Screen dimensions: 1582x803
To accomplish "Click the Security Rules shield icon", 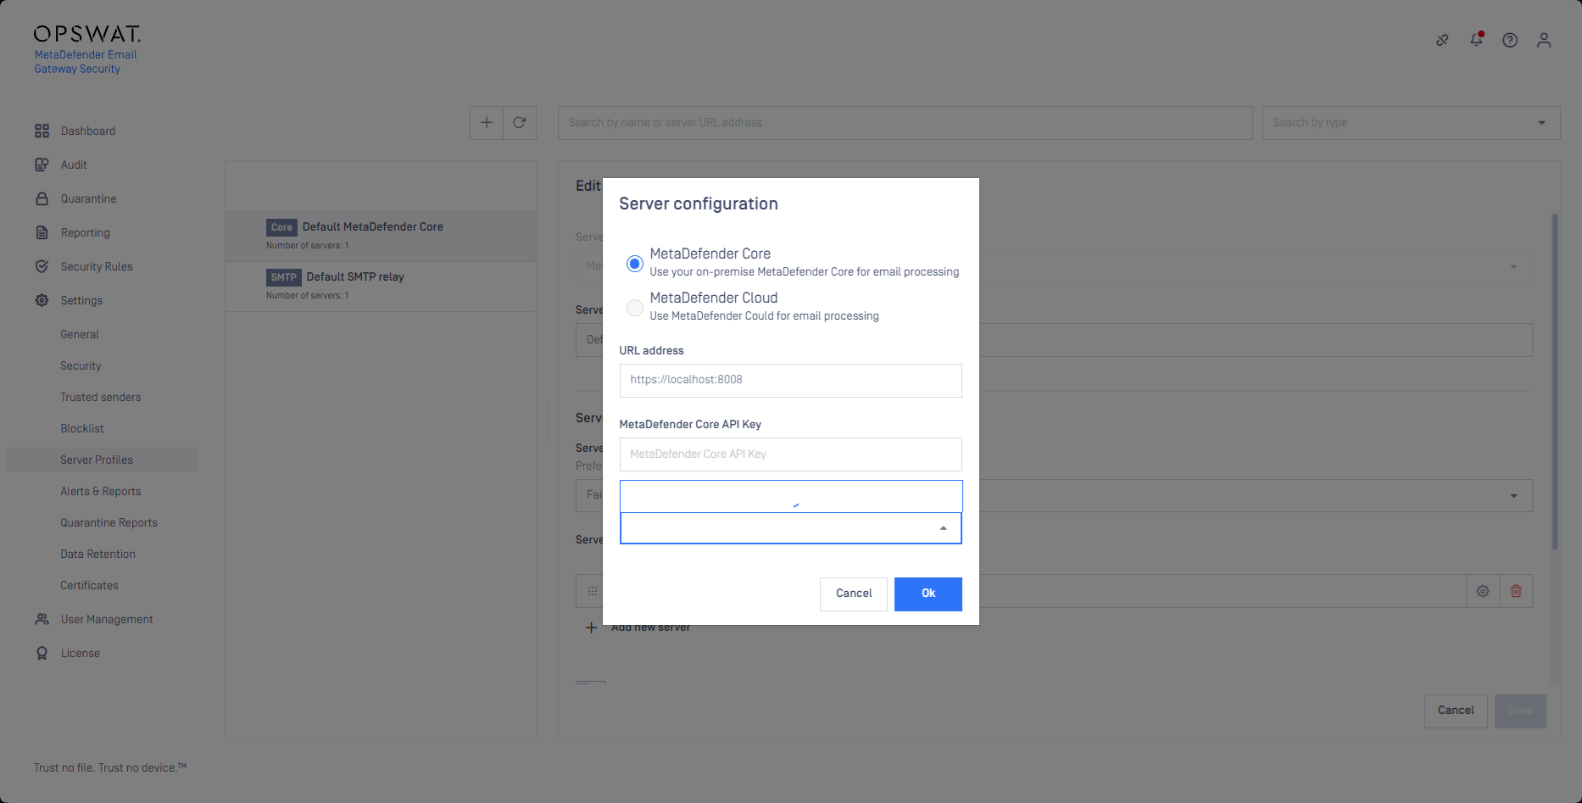I will (x=42, y=266).
